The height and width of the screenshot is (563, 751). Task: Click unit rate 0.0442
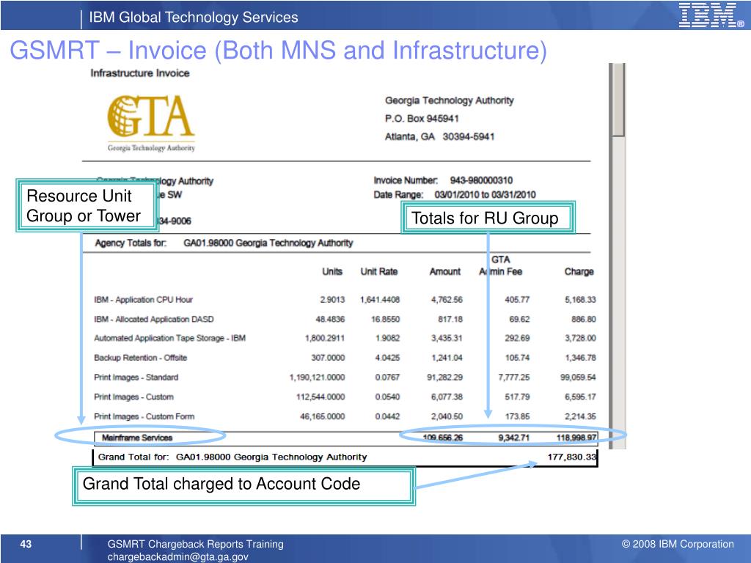(x=387, y=416)
